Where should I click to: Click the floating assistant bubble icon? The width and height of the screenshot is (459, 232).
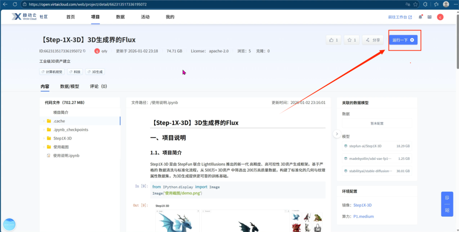[9, 224]
